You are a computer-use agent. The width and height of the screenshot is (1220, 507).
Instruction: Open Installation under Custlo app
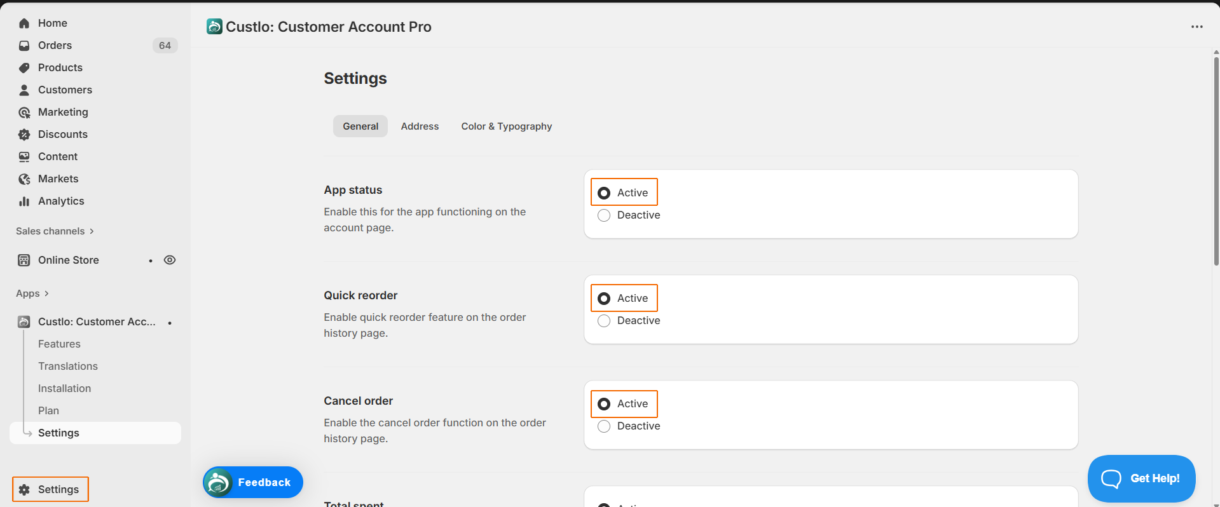coord(64,388)
